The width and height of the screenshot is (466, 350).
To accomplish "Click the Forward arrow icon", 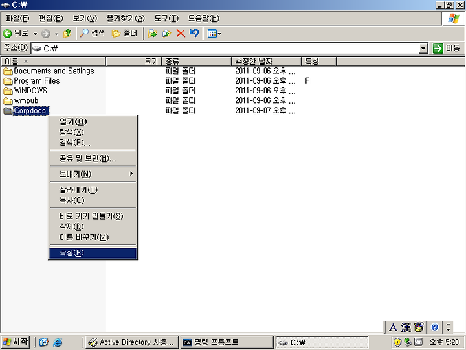I will pos(45,34).
